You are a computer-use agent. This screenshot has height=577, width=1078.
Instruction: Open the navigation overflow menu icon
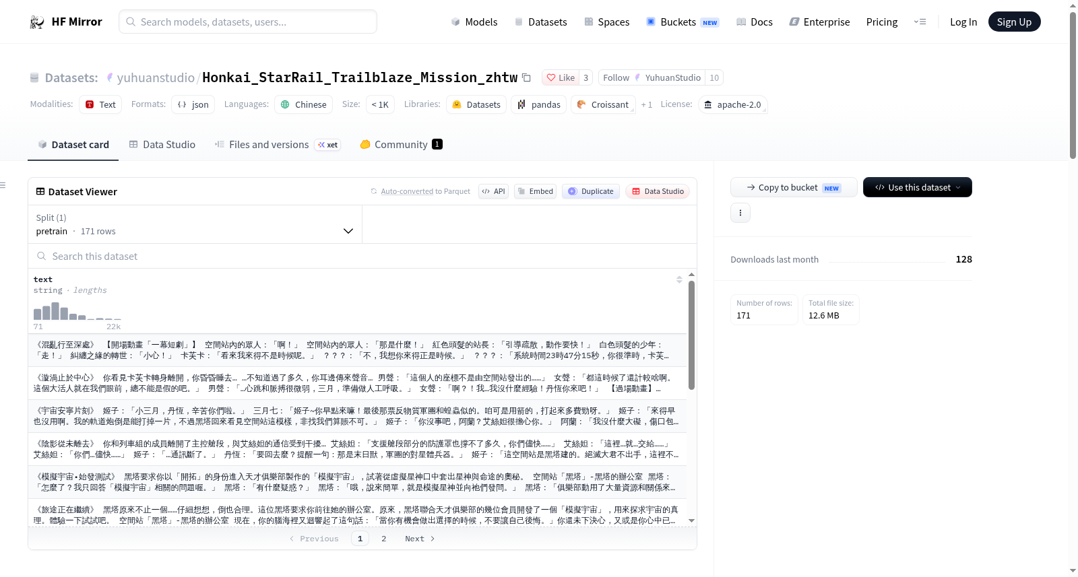[x=920, y=22]
